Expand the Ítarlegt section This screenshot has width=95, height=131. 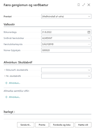tap(9, 112)
